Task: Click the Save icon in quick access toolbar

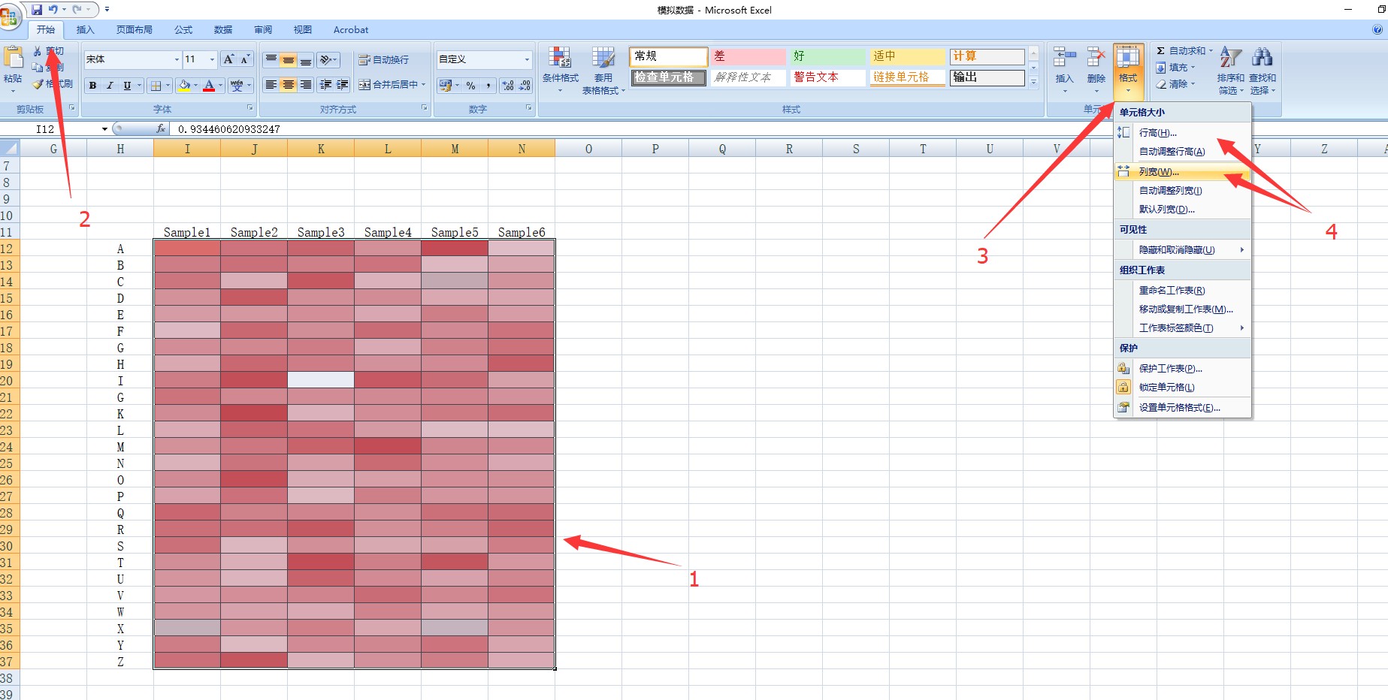Action: point(37,10)
